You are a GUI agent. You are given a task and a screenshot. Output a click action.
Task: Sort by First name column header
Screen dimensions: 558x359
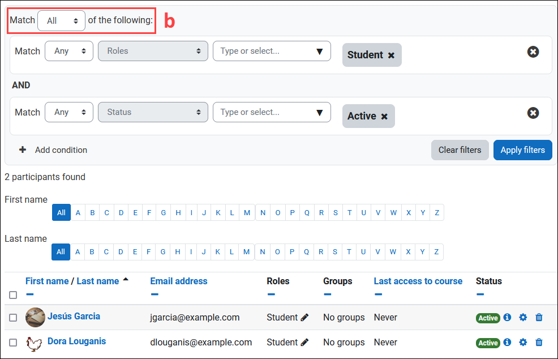coord(47,281)
